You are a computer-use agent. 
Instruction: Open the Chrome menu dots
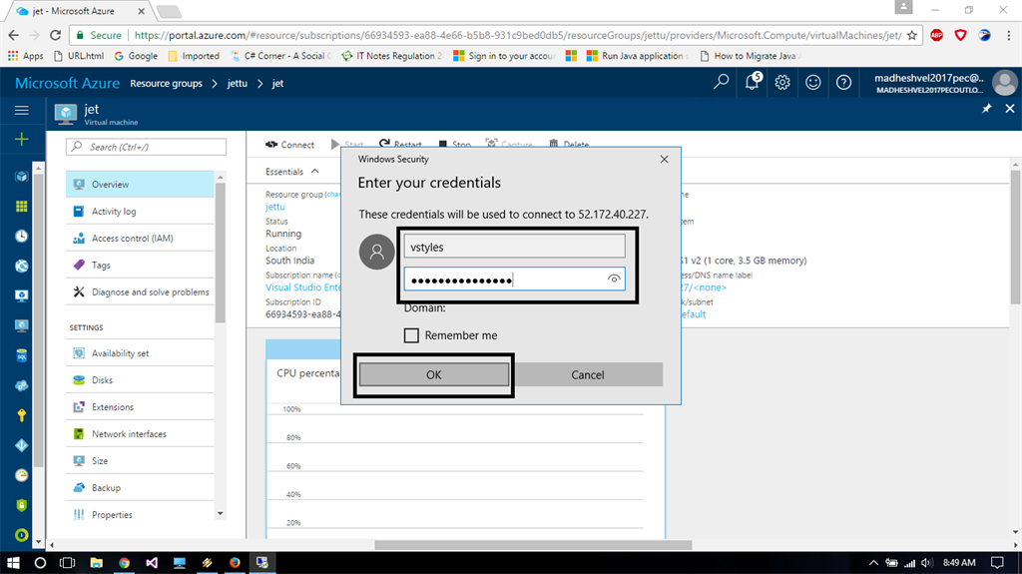coord(1009,35)
